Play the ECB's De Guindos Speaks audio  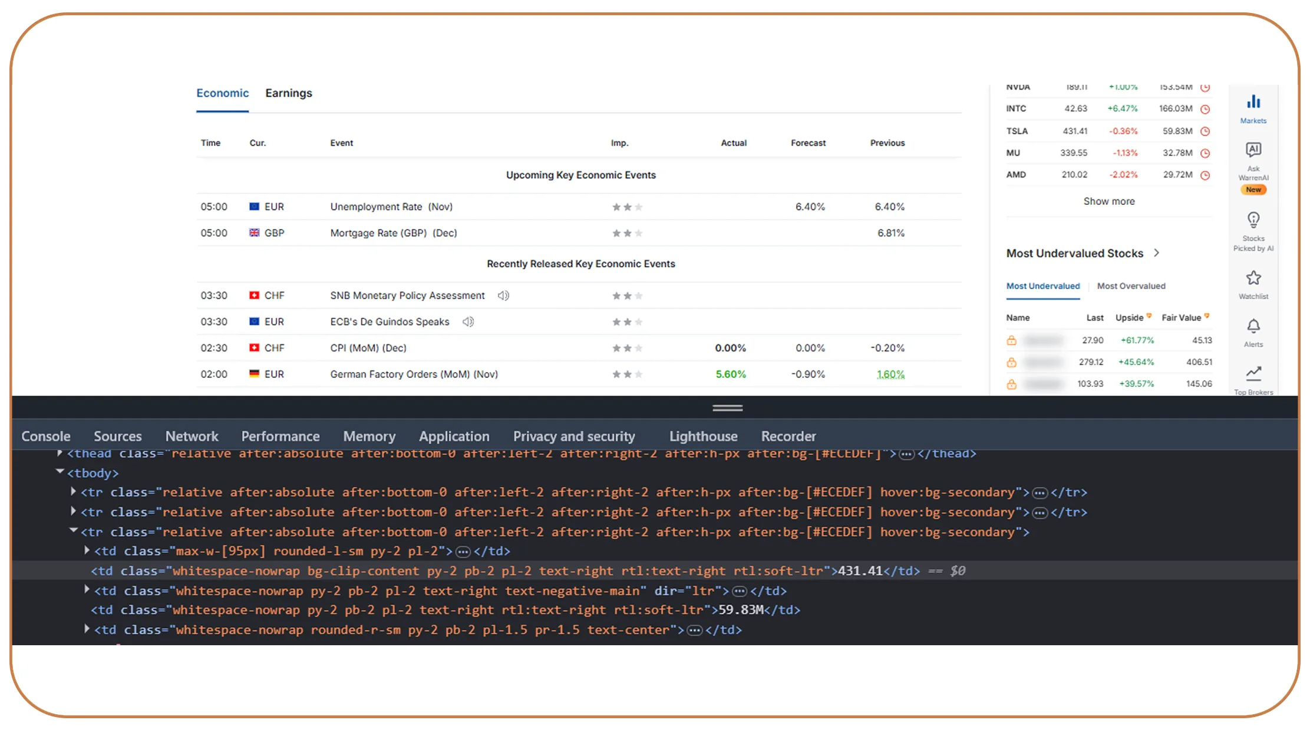[x=467, y=321]
